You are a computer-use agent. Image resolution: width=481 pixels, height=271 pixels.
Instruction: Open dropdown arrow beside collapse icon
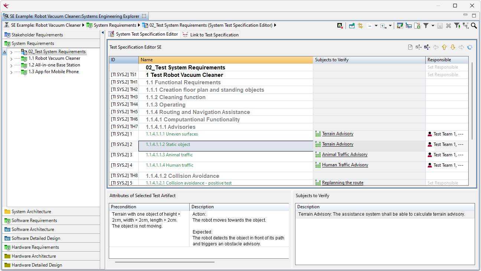coord(376,26)
